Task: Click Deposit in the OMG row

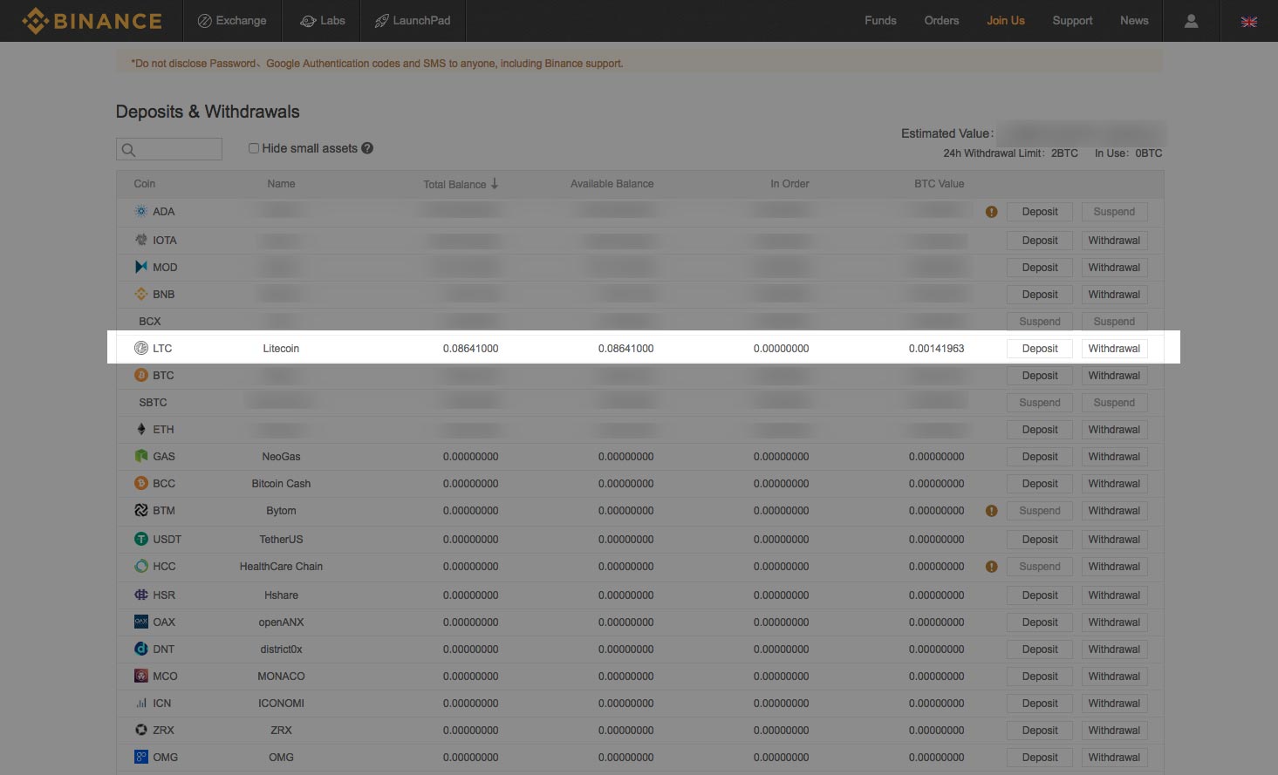Action: tap(1040, 757)
